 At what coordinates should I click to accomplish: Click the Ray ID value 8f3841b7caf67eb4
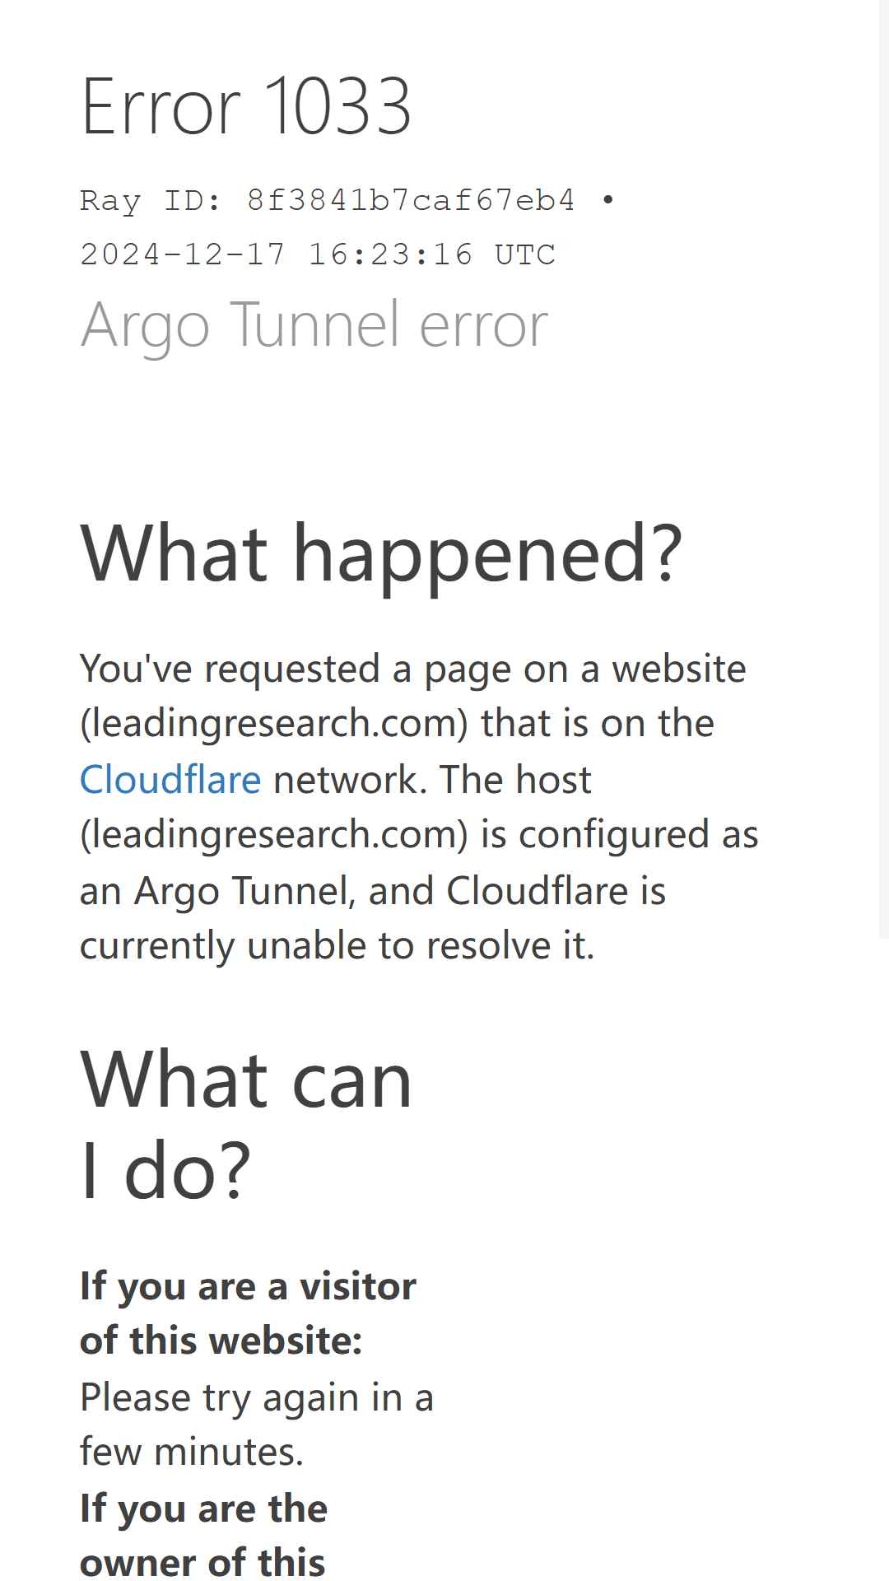411,200
